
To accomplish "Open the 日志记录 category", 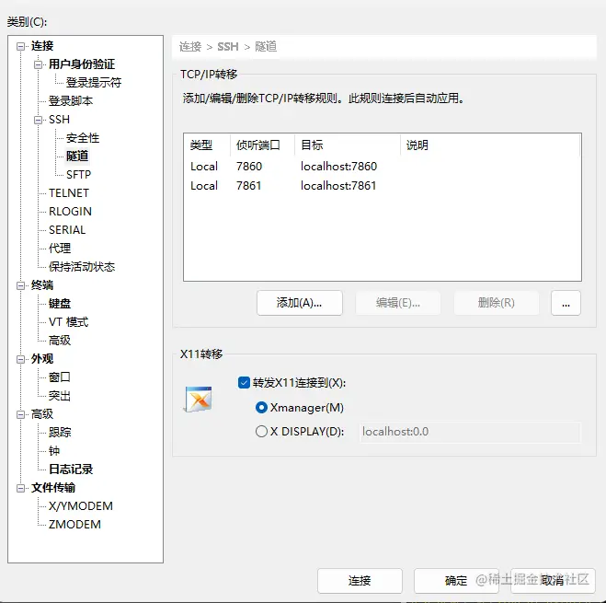I will coord(71,470).
